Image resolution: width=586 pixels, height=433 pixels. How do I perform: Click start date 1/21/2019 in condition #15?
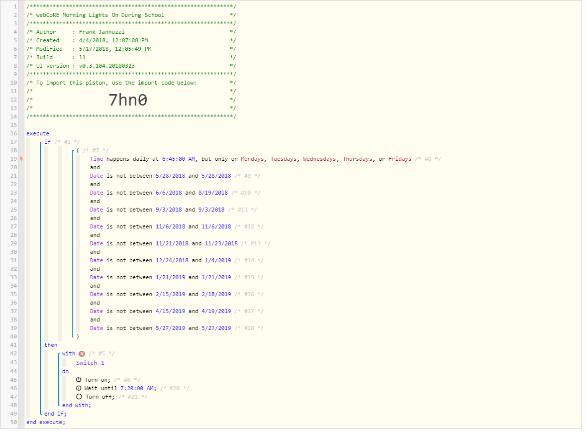(x=171, y=278)
